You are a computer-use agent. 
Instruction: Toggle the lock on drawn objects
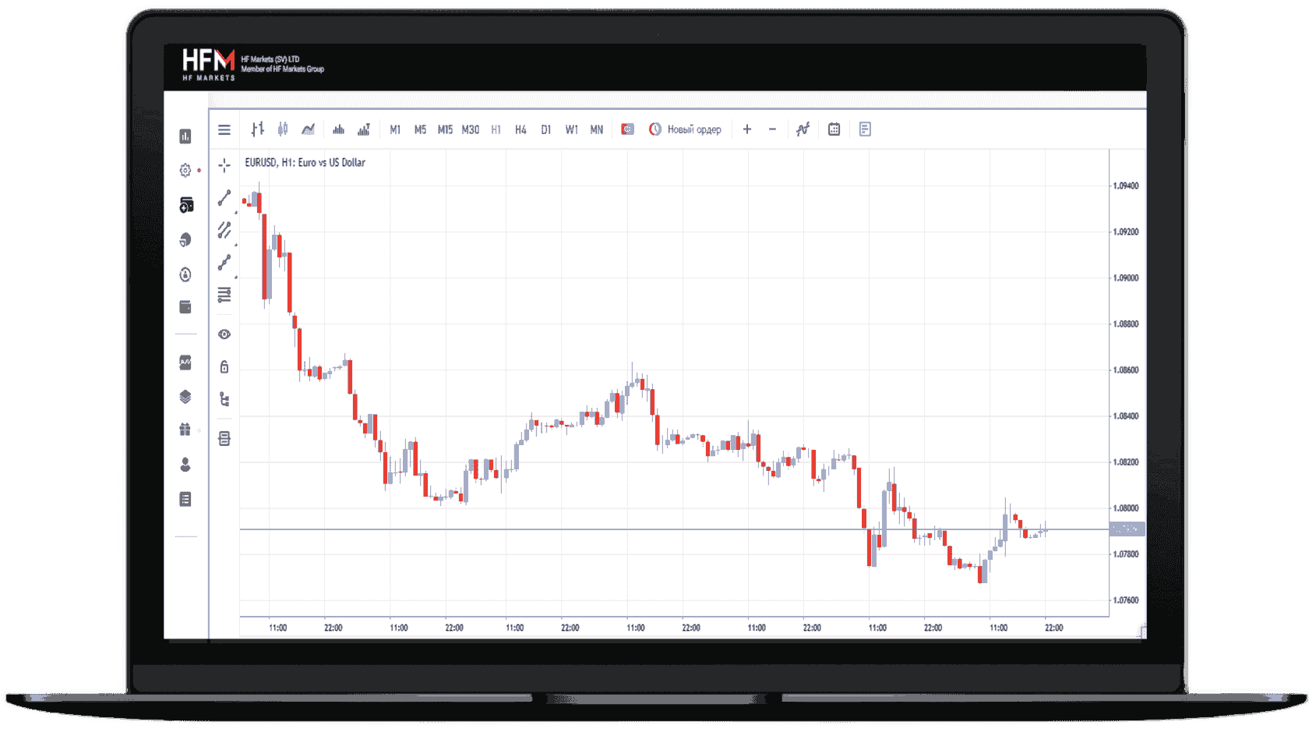coord(224,365)
